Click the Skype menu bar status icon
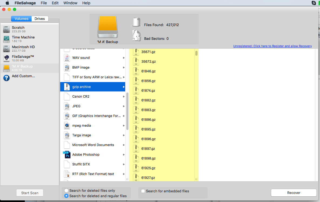The image size is (320, 202). click(x=314, y=3)
